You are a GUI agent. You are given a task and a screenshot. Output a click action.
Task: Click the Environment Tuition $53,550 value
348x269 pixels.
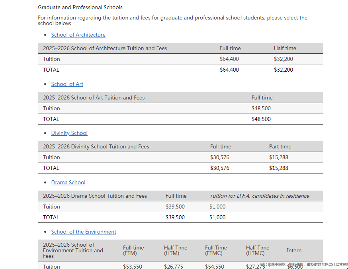[x=133, y=266]
